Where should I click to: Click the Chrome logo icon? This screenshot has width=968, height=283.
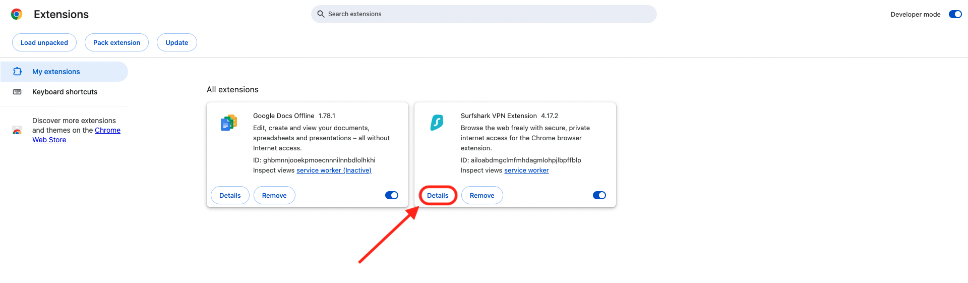(x=17, y=14)
